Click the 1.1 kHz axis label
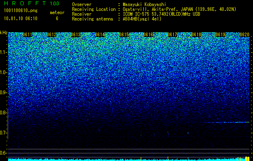 (3, 52)
